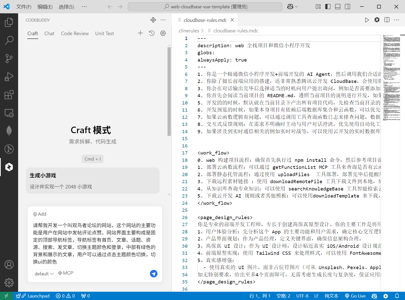Send the prompt message
Screen dimensions: 405x300
click(154, 274)
